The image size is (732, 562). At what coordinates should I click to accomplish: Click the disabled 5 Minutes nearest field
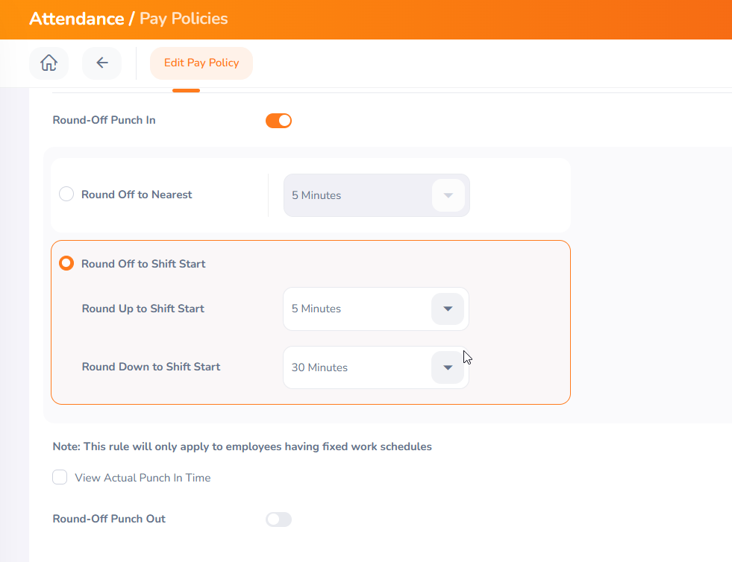click(351, 195)
